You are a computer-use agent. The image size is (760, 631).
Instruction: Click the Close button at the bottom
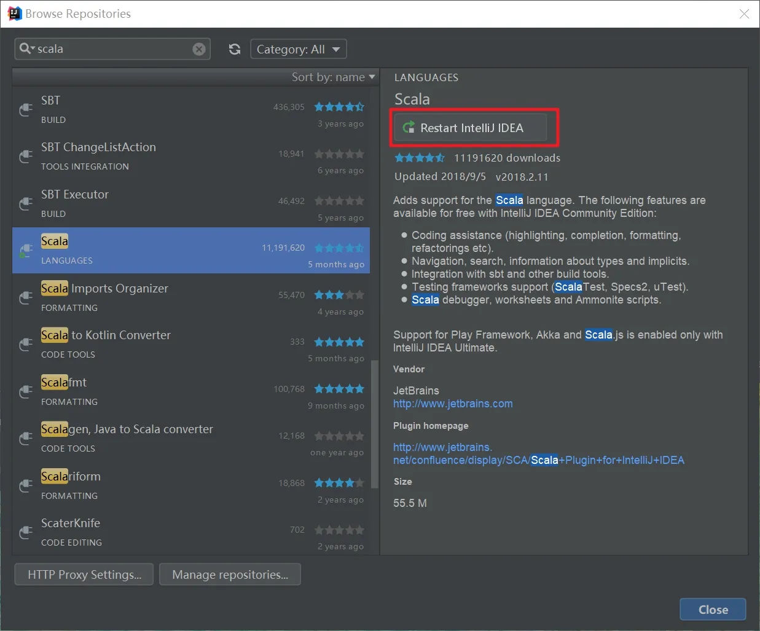pos(713,609)
